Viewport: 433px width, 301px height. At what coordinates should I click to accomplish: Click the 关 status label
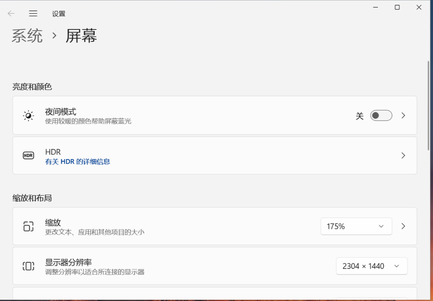[x=359, y=116]
